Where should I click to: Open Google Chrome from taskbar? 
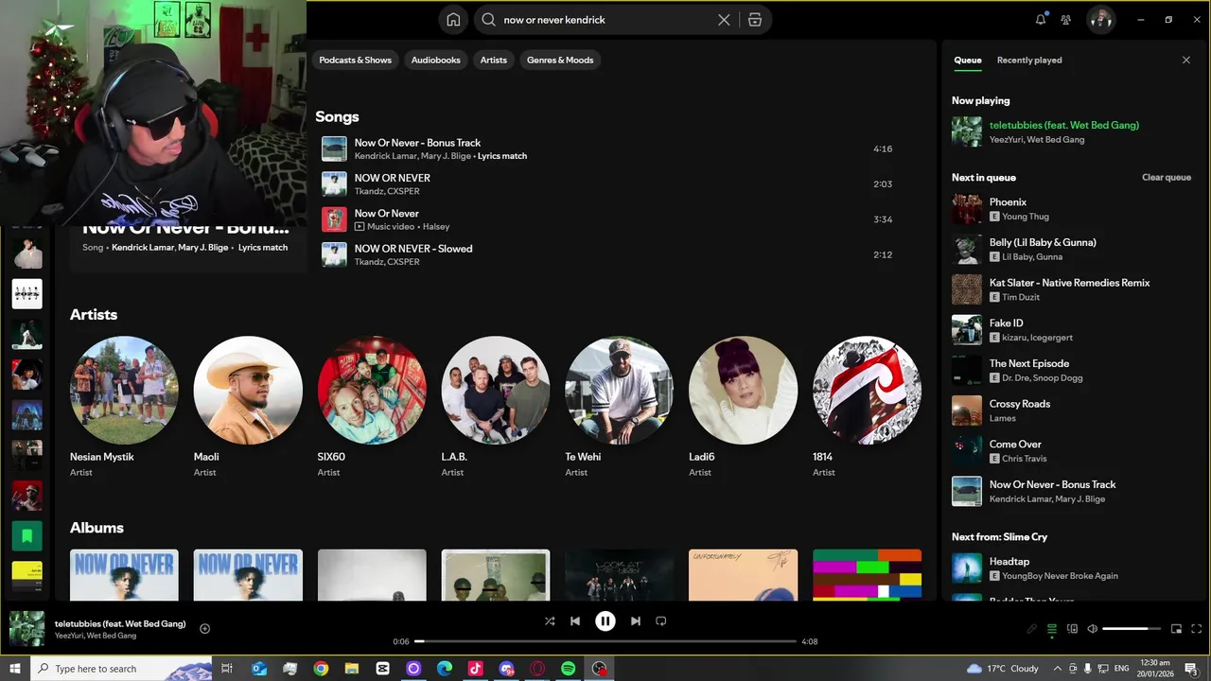(321, 669)
